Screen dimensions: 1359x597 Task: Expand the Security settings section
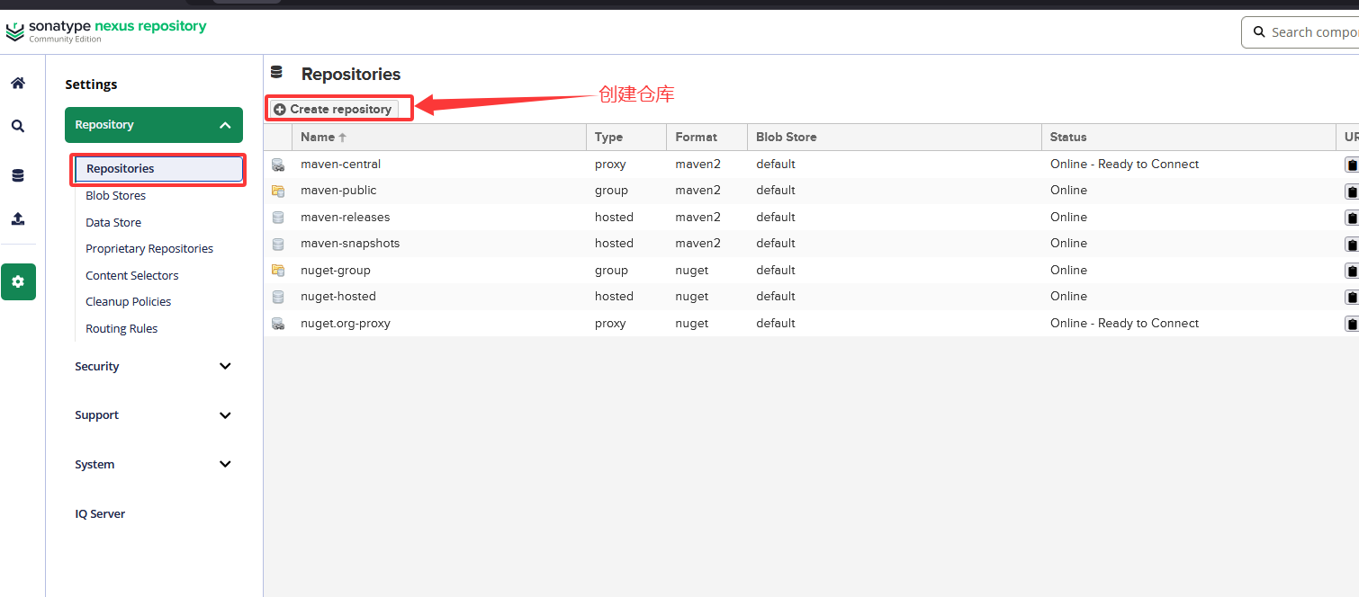tap(154, 366)
